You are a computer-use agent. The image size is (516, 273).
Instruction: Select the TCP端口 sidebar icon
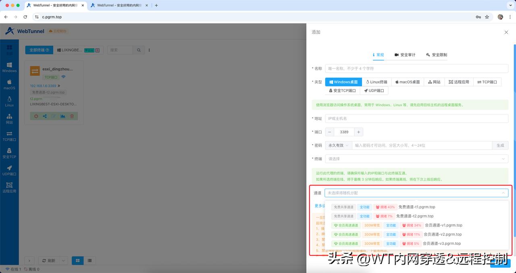click(9, 136)
